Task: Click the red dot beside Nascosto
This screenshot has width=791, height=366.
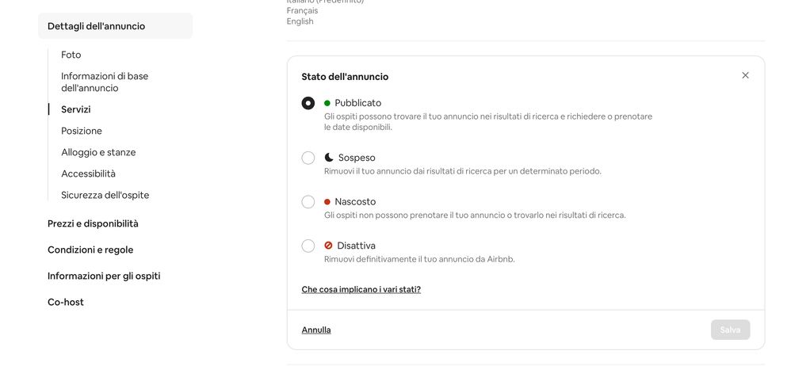Action: pos(327,202)
